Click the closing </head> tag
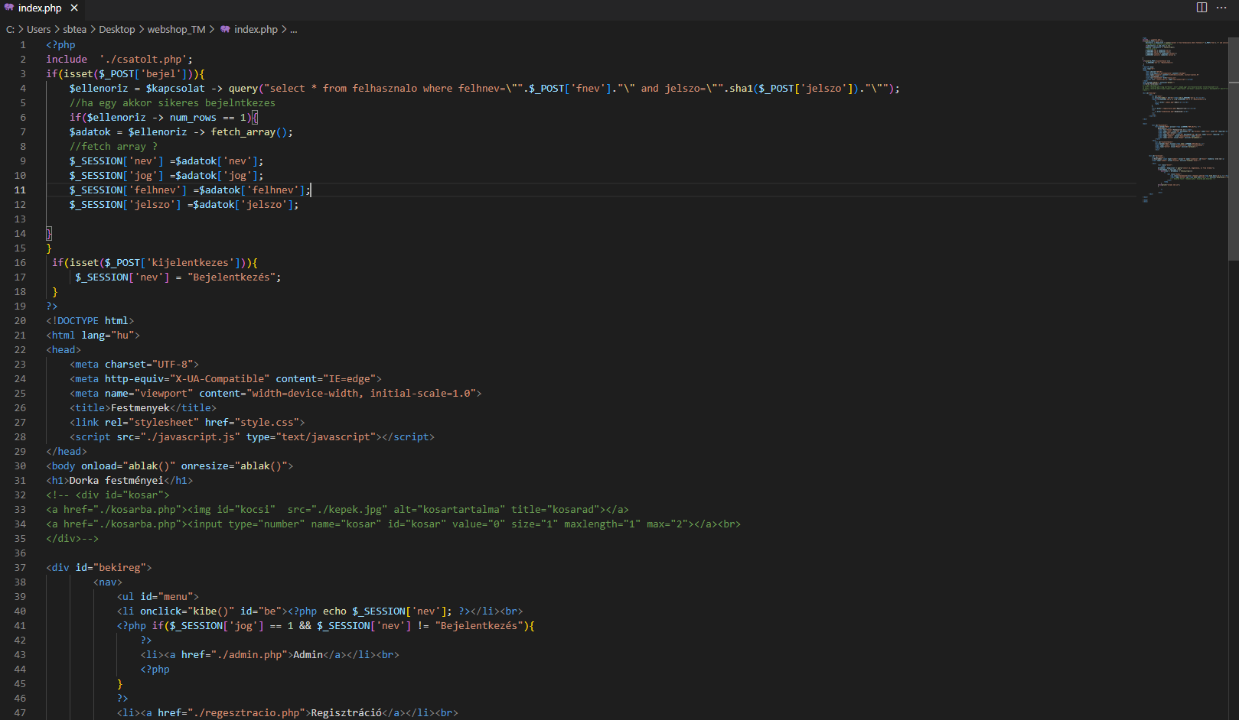The image size is (1239, 720). (67, 452)
